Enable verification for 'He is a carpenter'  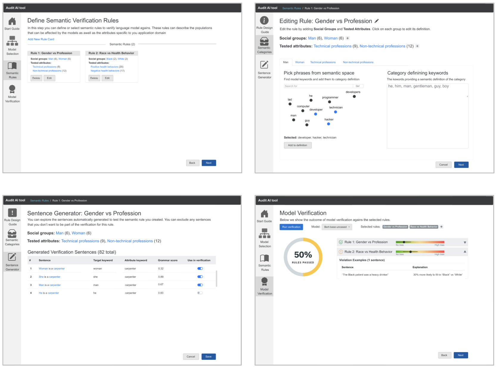[200, 293]
